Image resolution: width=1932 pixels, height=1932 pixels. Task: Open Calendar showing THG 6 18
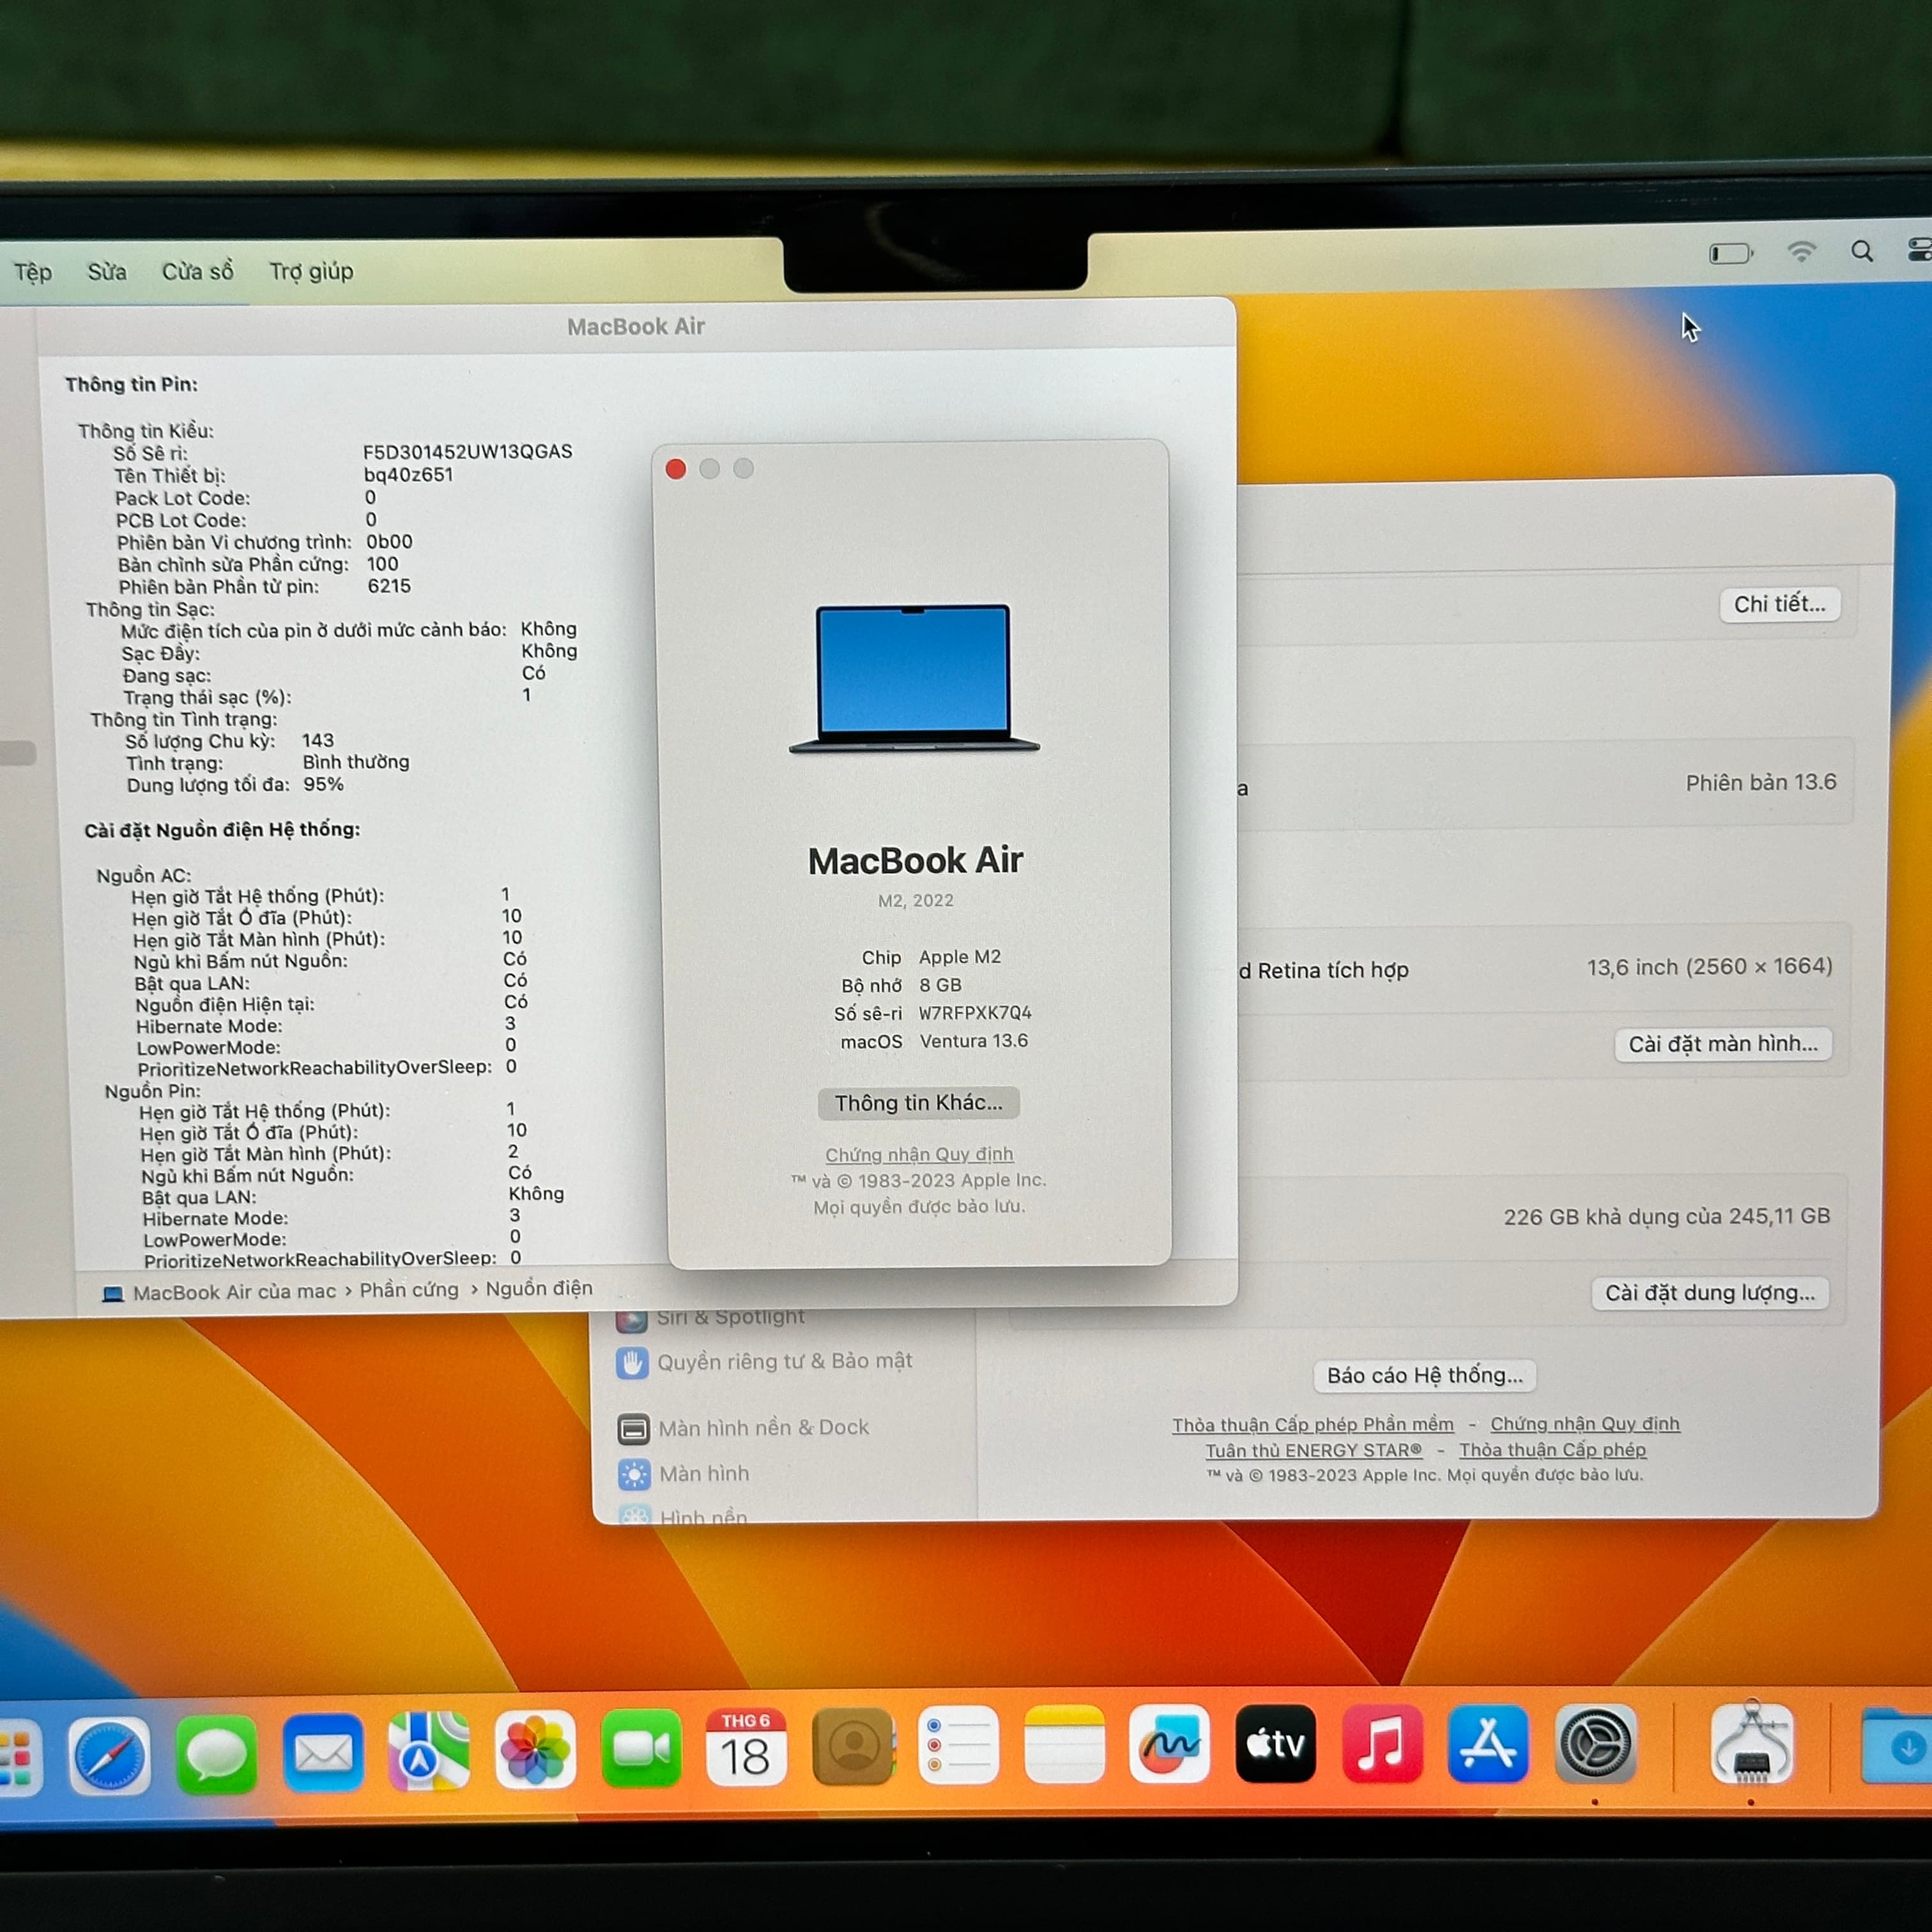point(746,1748)
